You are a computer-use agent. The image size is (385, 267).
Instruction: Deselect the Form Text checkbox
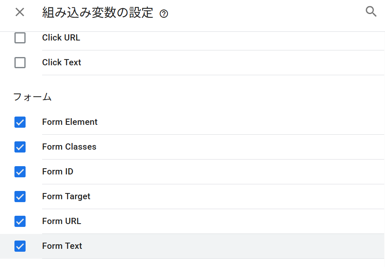[x=20, y=246]
